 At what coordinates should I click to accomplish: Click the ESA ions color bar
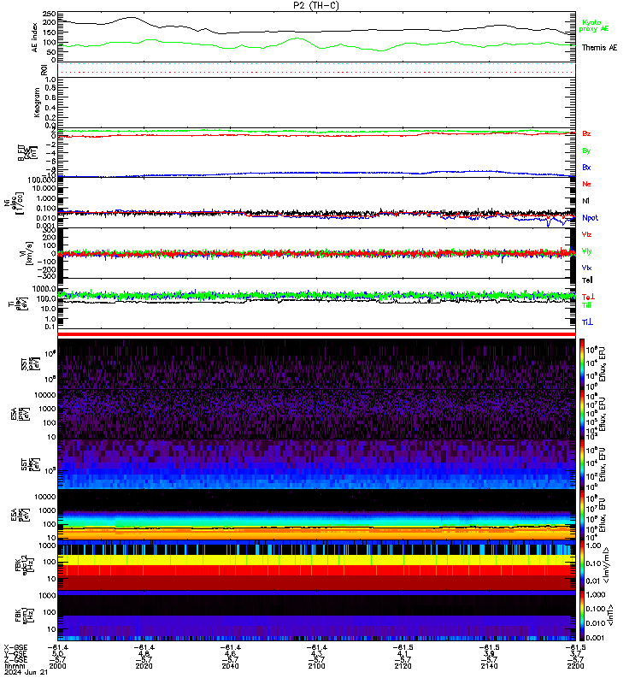(x=582, y=413)
